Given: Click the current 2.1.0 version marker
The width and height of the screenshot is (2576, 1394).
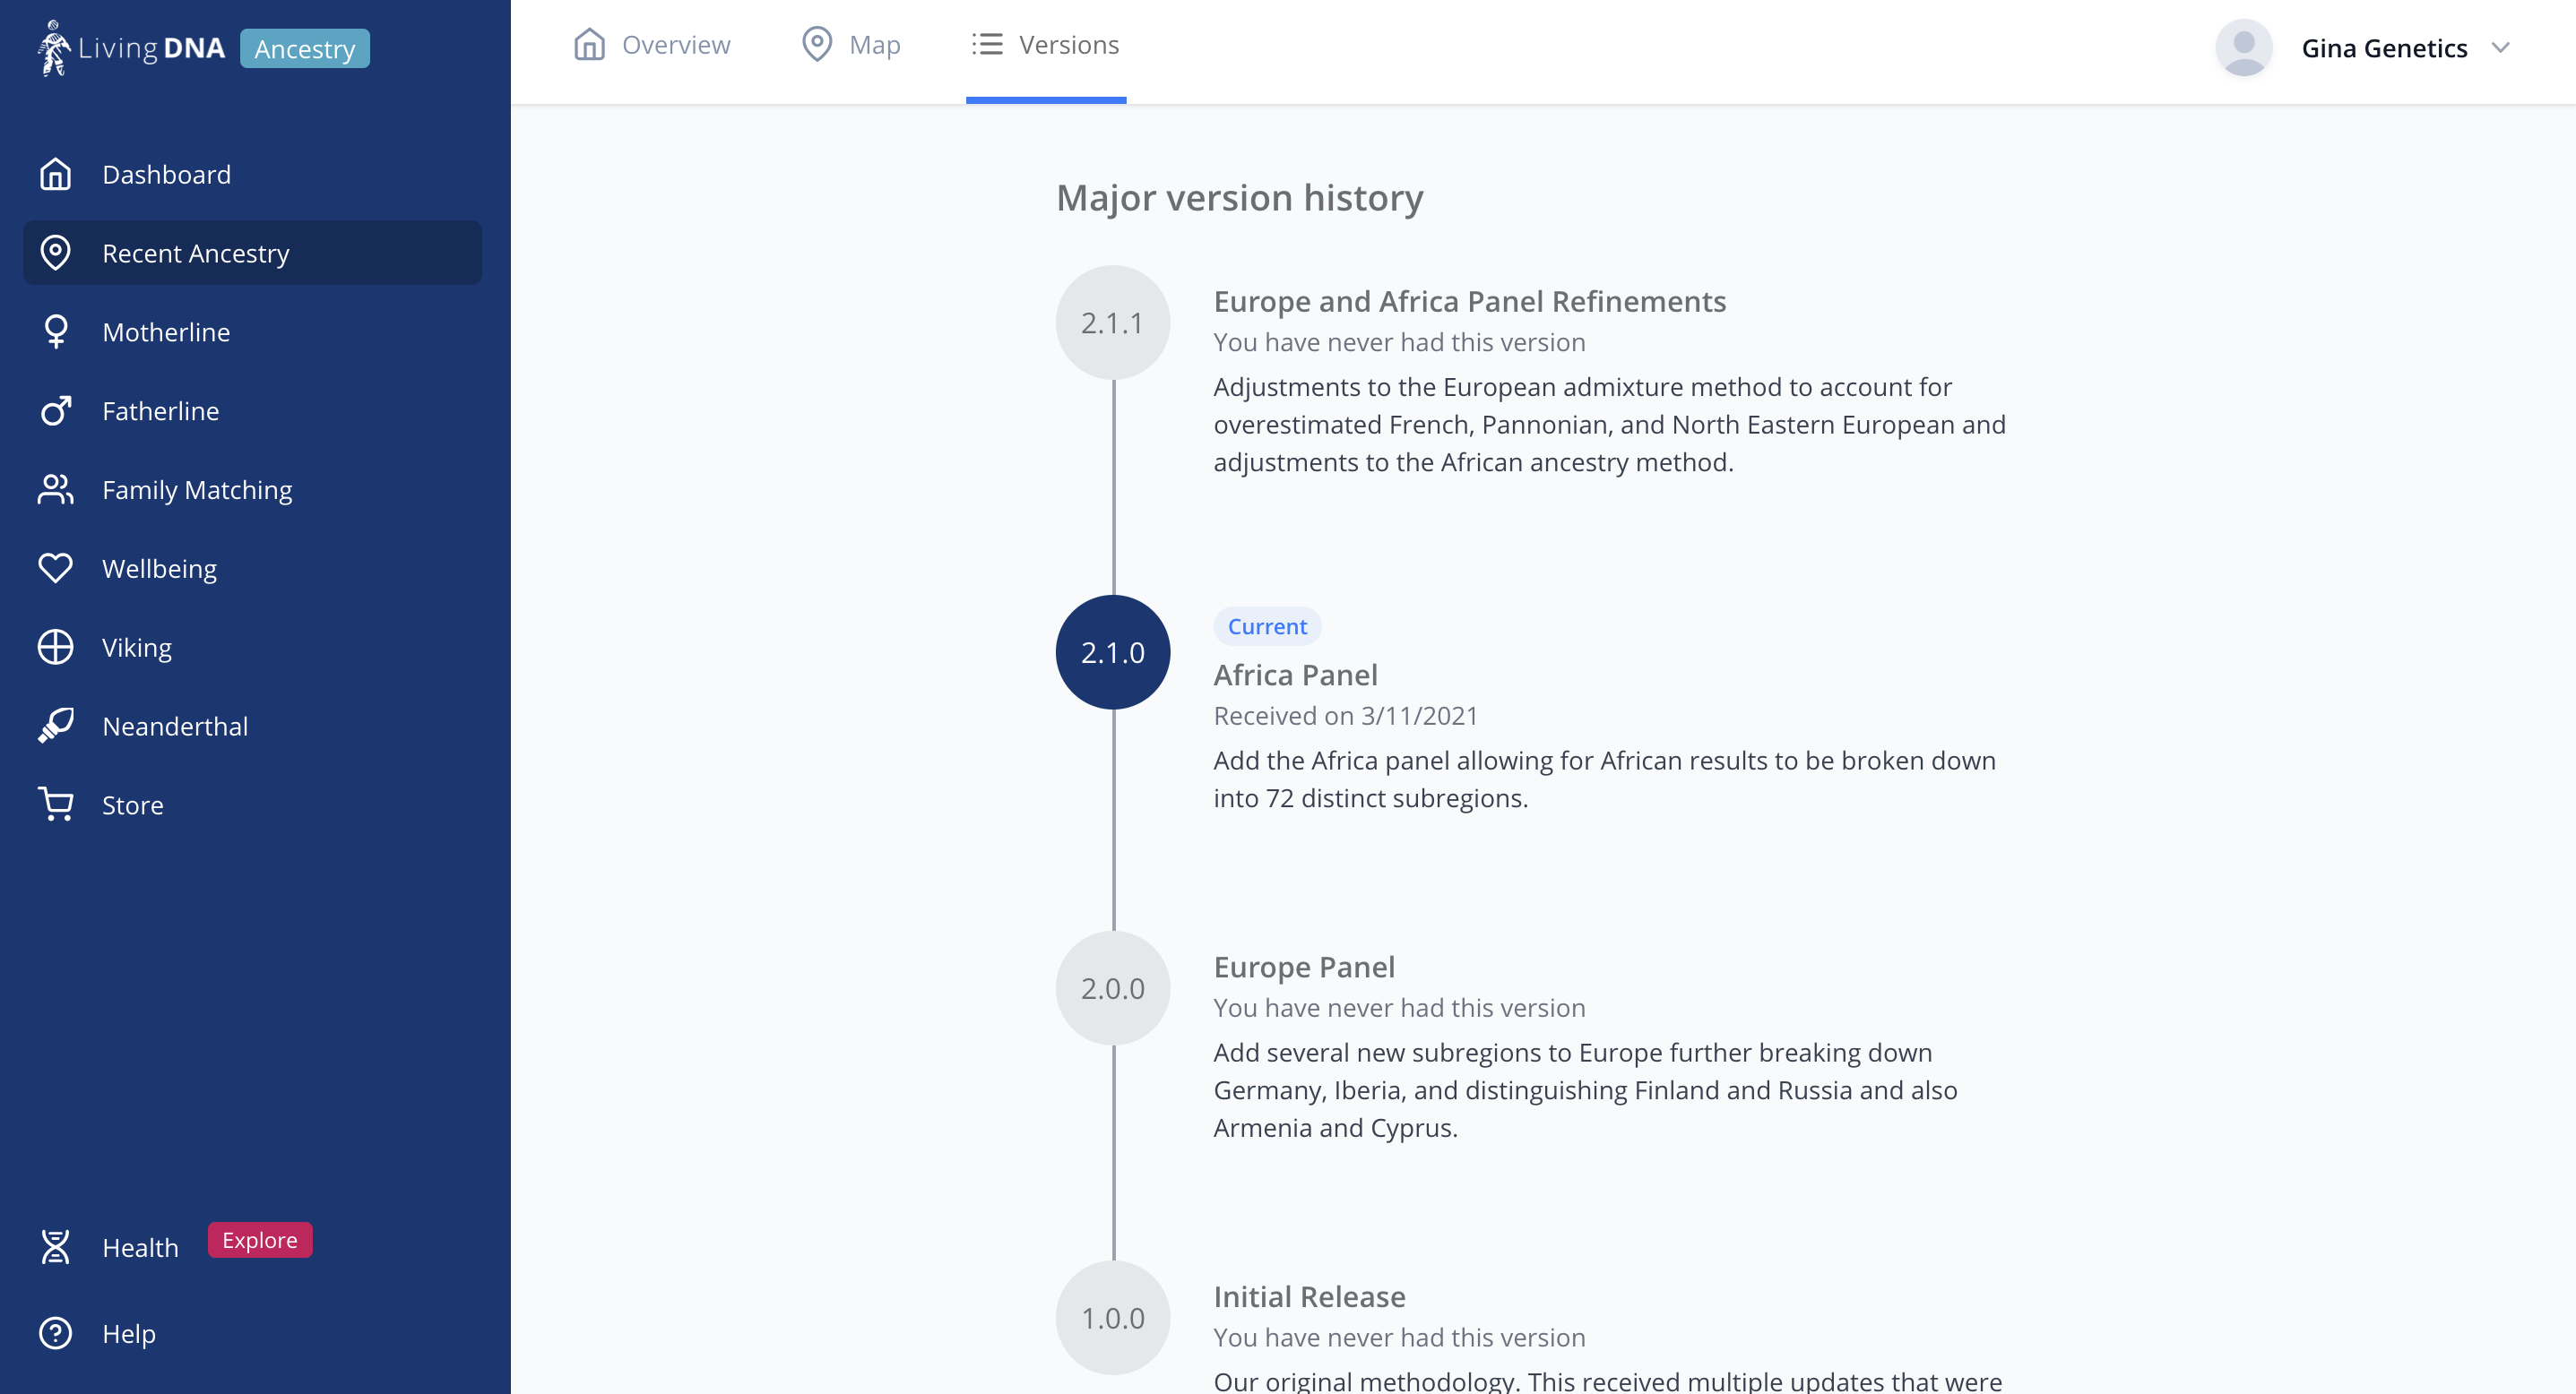Looking at the screenshot, I should click(1113, 652).
